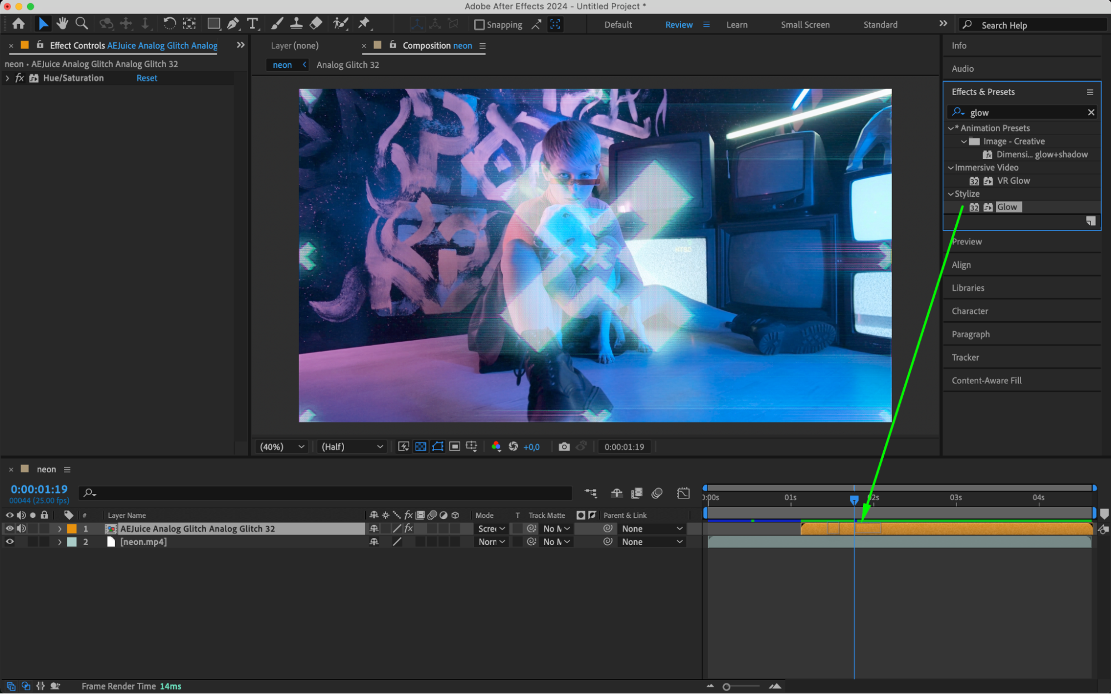The height and width of the screenshot is (694, 1111).
Task: Enable the Snapping checkbox
Action: click(x=479, y=24)
